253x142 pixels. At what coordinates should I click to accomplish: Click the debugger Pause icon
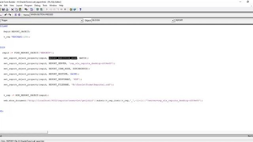pos(62,9)
